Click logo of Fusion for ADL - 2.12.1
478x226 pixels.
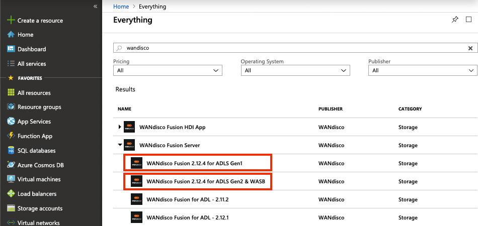tap(136, 217)
